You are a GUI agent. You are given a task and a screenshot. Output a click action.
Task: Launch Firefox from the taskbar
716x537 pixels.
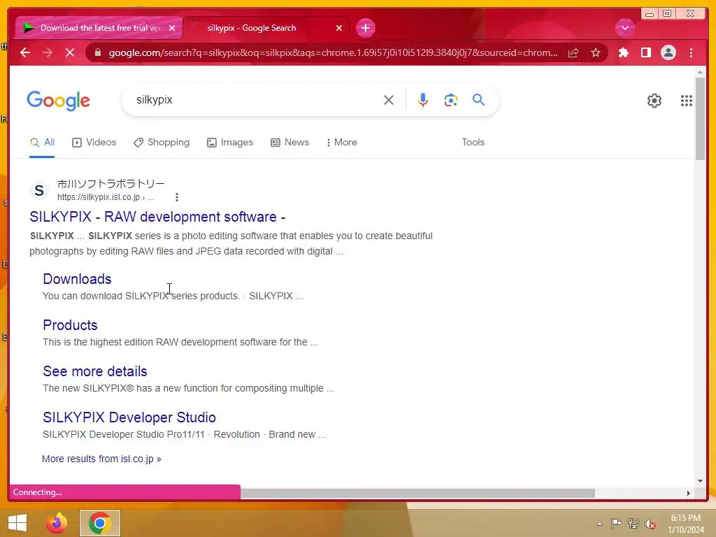57,523
